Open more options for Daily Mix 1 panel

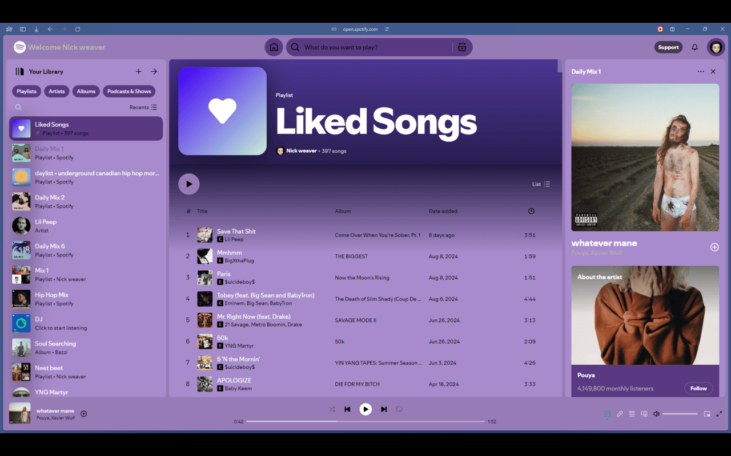[x=701, y=72]
